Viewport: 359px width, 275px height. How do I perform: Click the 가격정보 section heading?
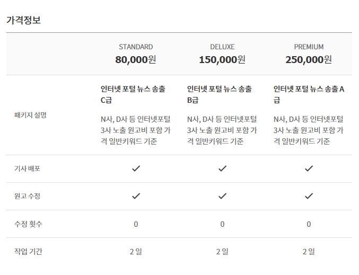(23, 20)
